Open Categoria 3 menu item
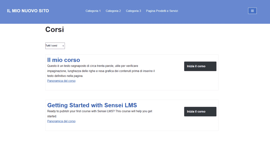This screenshot has height=152, width=270. click(133, 11)
